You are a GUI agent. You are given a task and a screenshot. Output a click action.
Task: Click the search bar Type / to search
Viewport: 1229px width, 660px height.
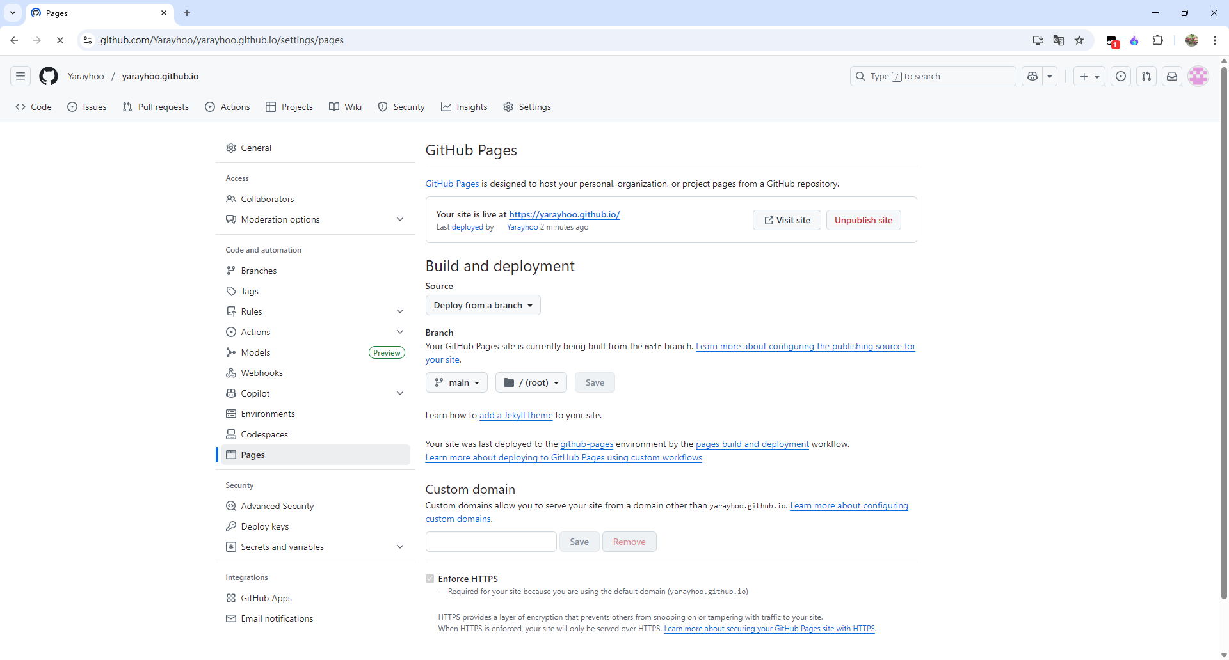tap(933, 76)
